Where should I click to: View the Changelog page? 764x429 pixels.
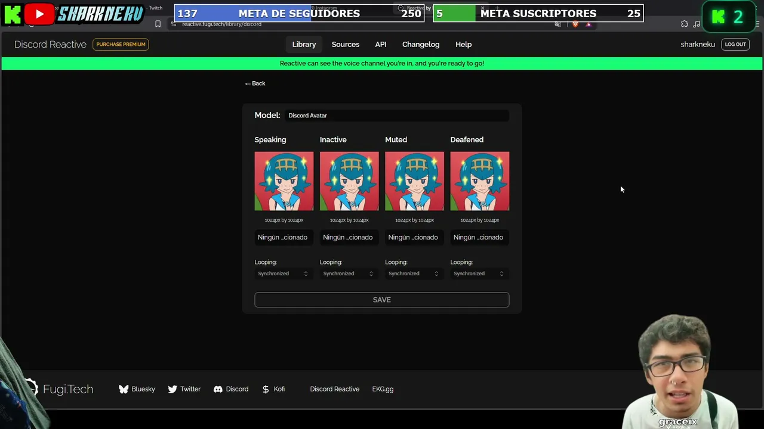[x=421, y=44]
